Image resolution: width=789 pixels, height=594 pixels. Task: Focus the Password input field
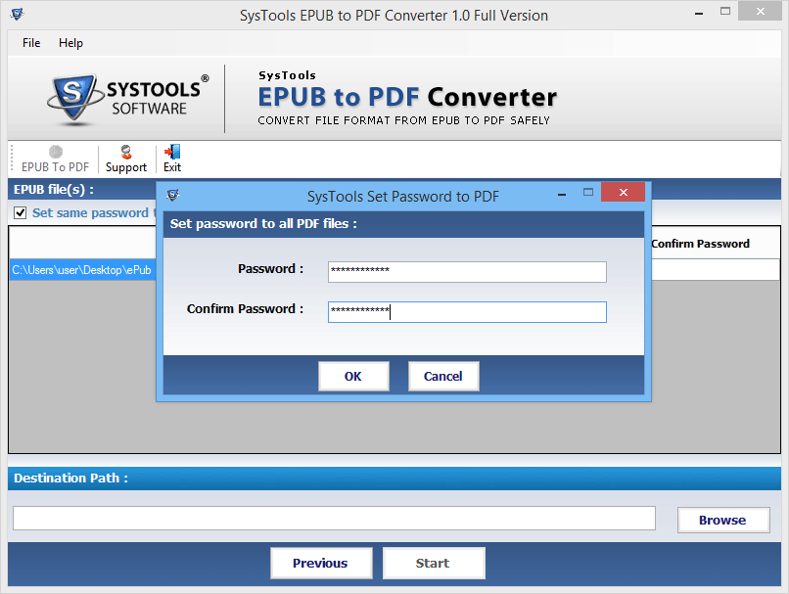[x=467, y=272]
